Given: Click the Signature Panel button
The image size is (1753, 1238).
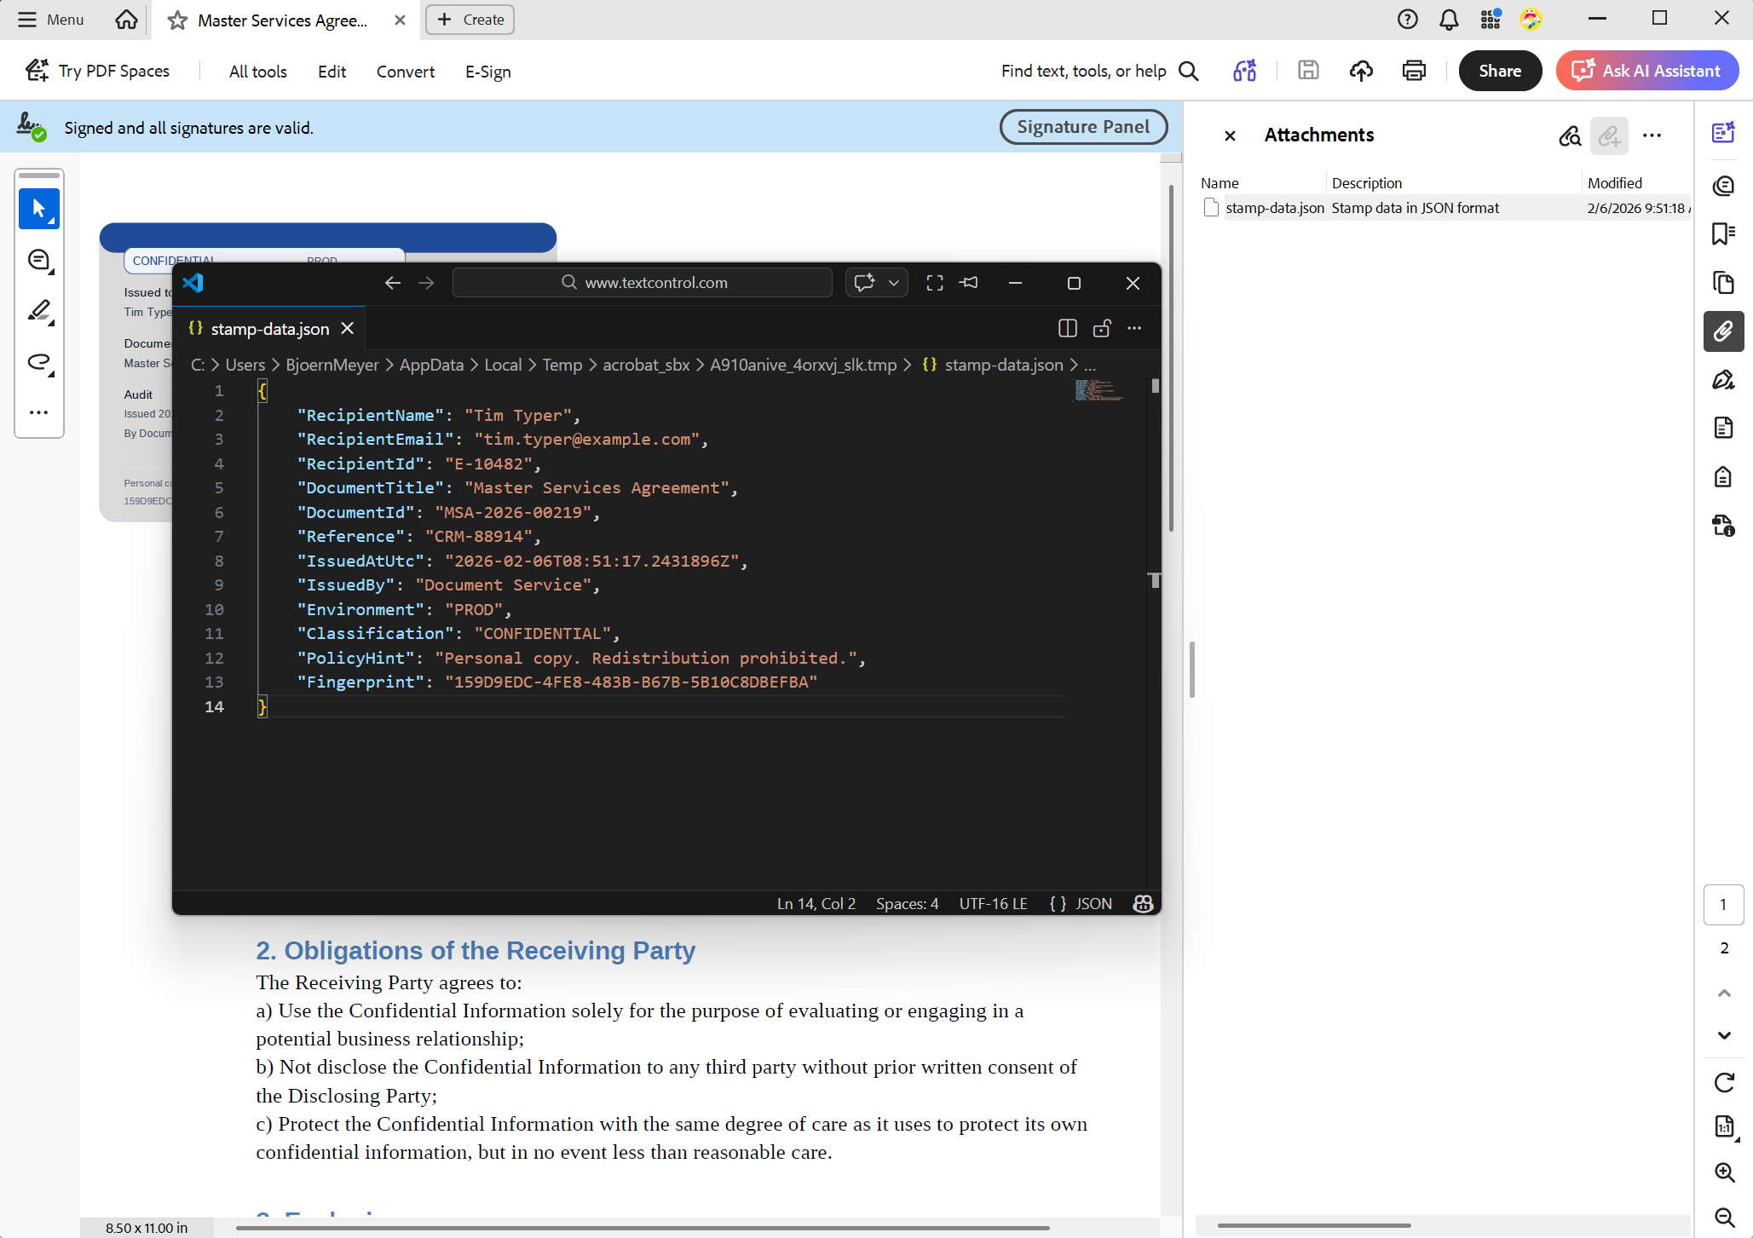Looking at the screenshot, I should point(1082,127).
